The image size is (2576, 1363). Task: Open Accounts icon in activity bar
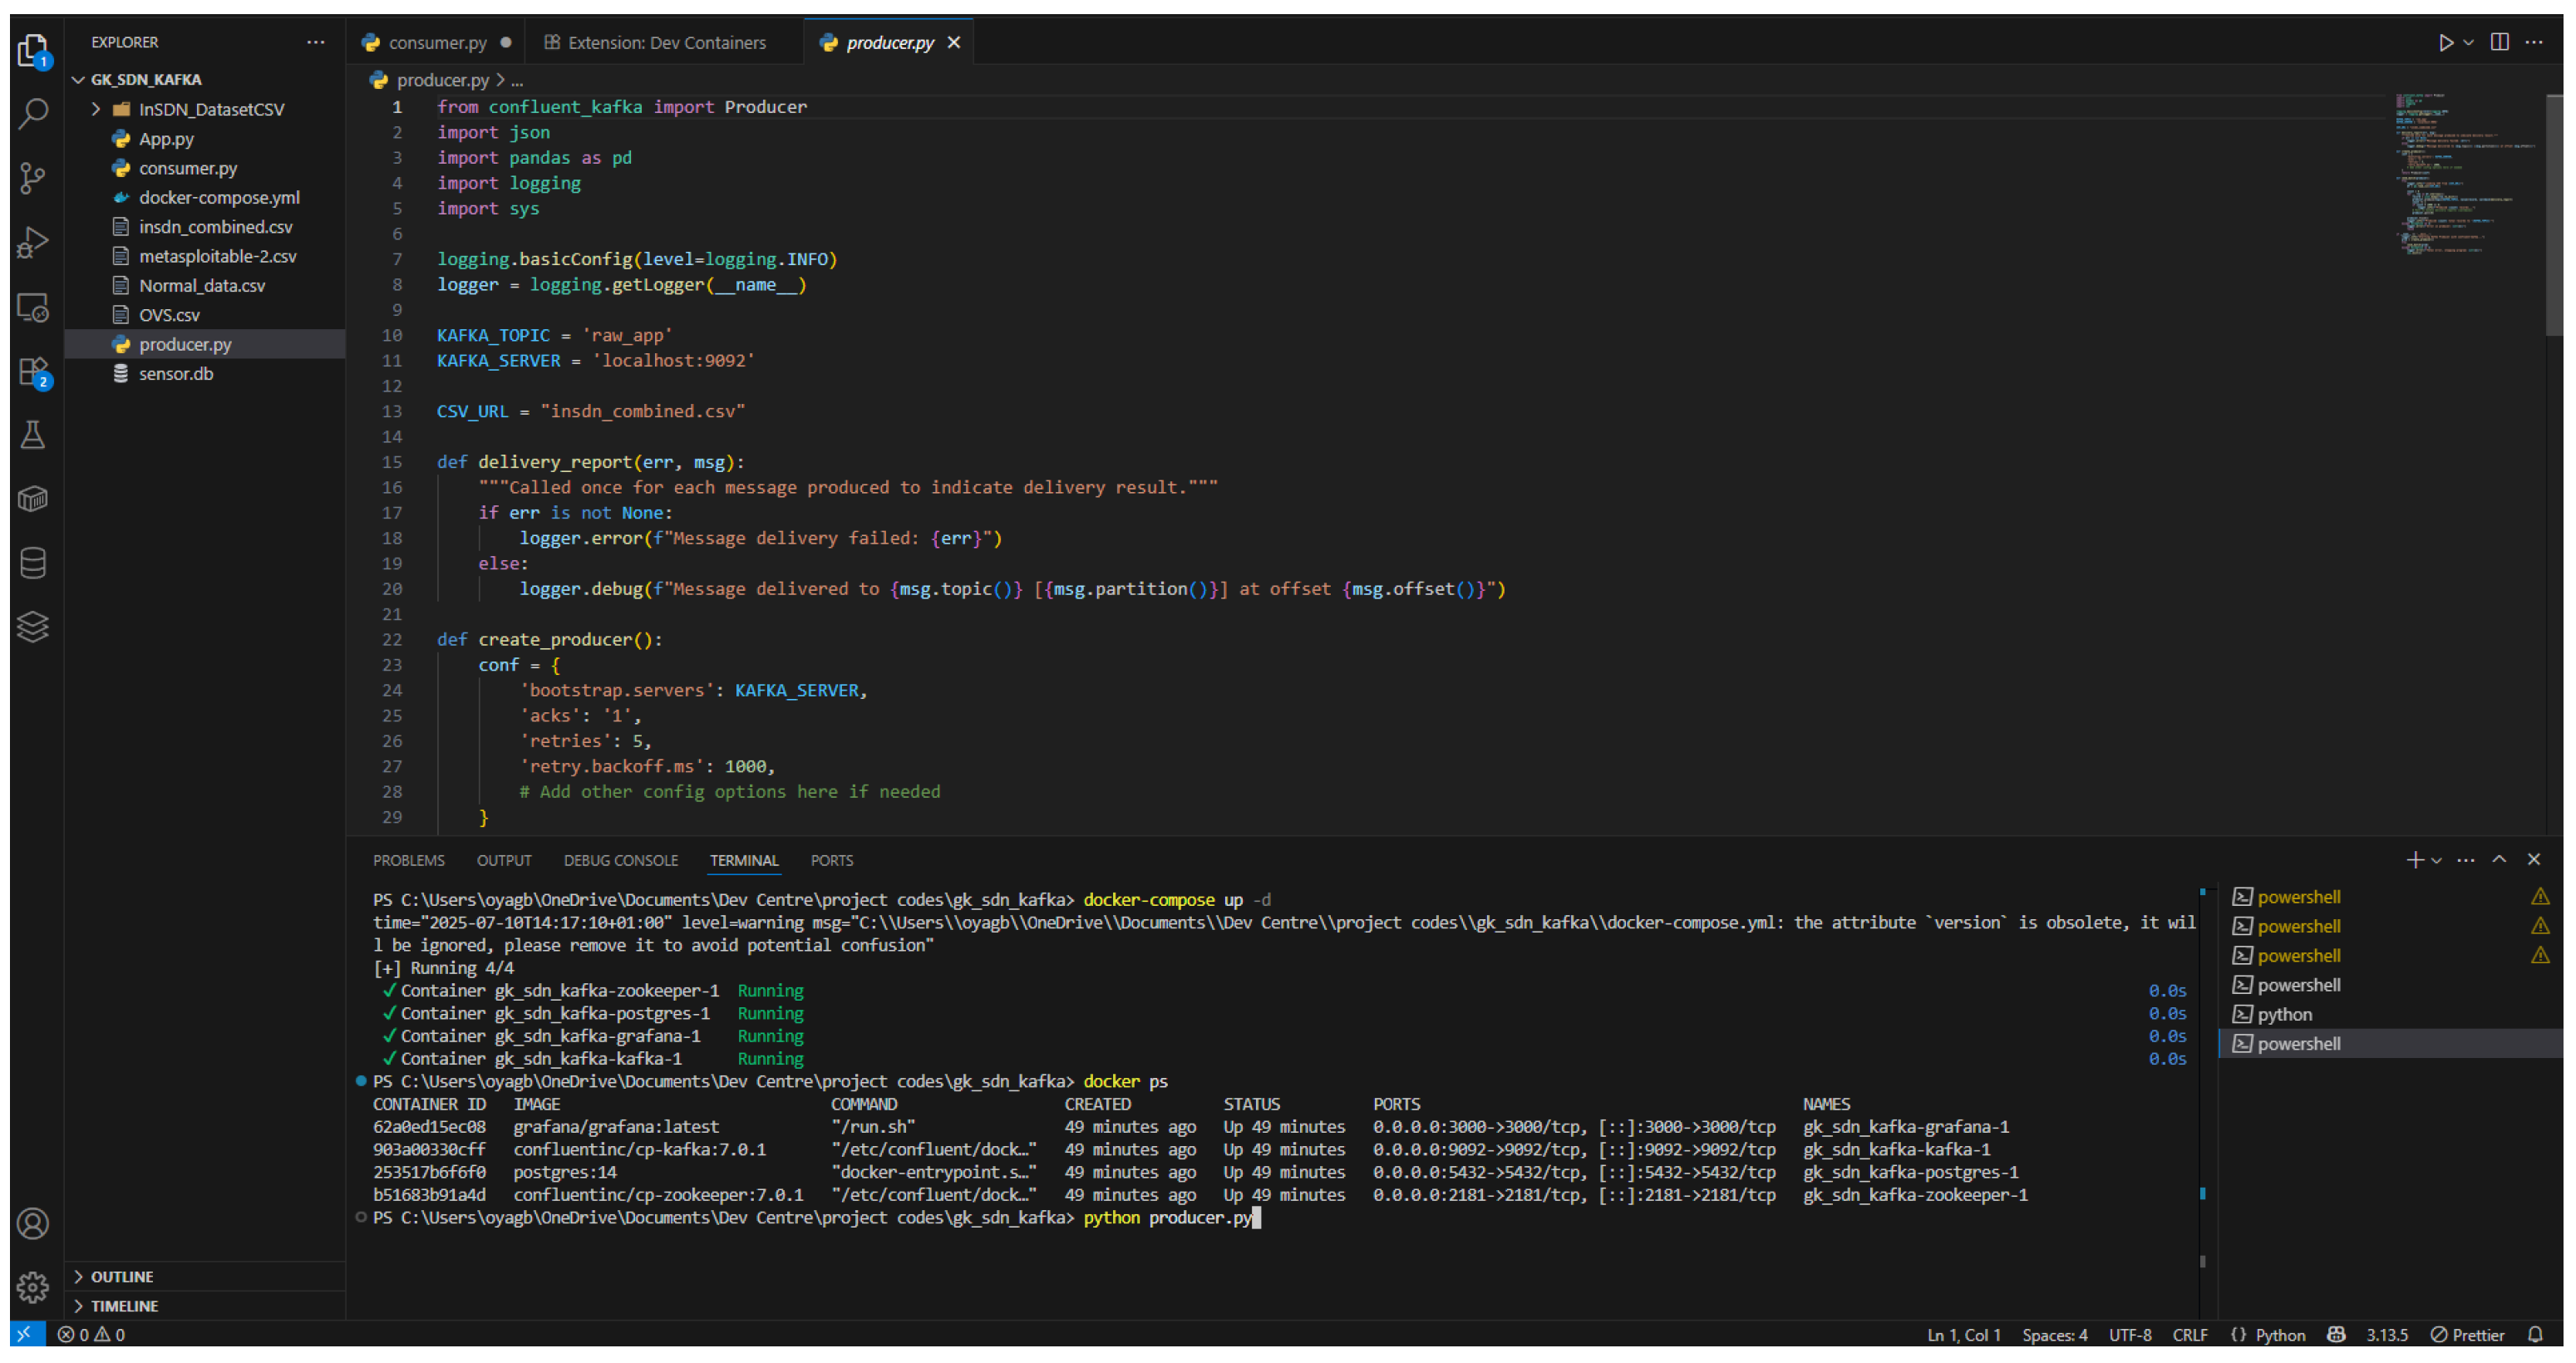point(33,1223)
